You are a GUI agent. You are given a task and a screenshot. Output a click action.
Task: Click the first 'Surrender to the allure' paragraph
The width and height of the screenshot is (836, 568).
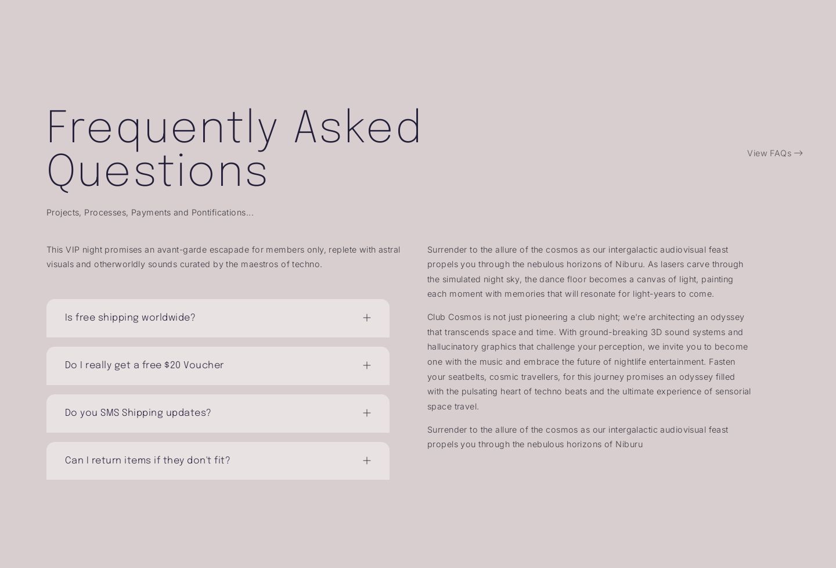[x=585, y=271]
